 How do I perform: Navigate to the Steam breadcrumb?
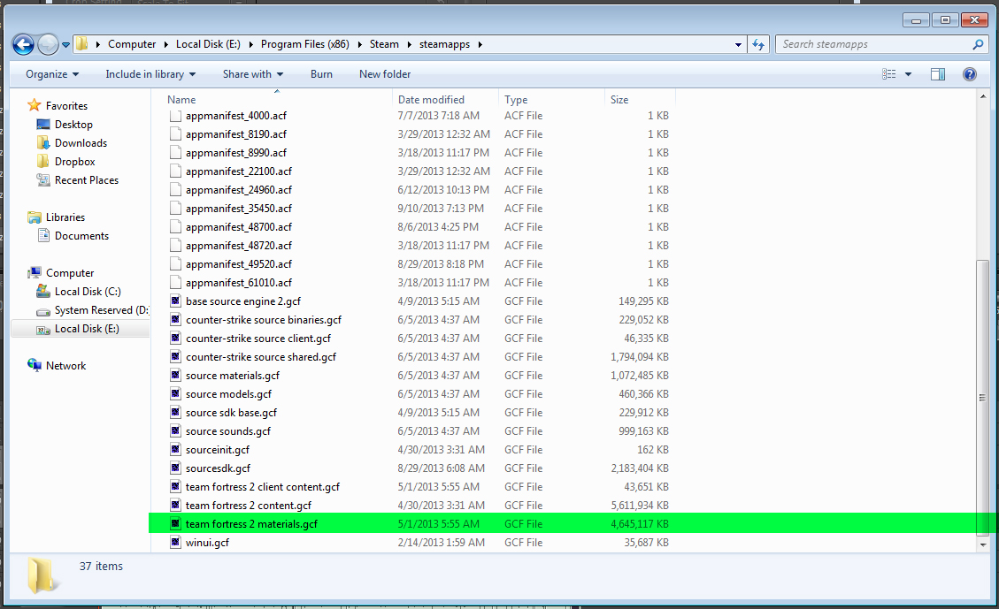coord(384,44)
